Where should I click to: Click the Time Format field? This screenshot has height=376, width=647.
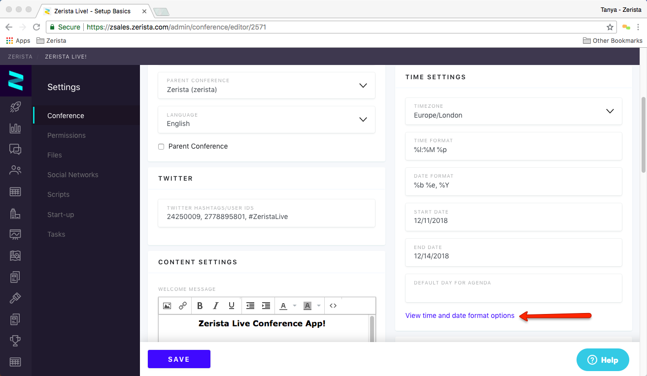513,146
